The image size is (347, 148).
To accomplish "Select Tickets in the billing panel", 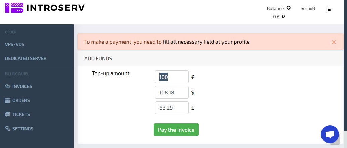I will point(21,114).
